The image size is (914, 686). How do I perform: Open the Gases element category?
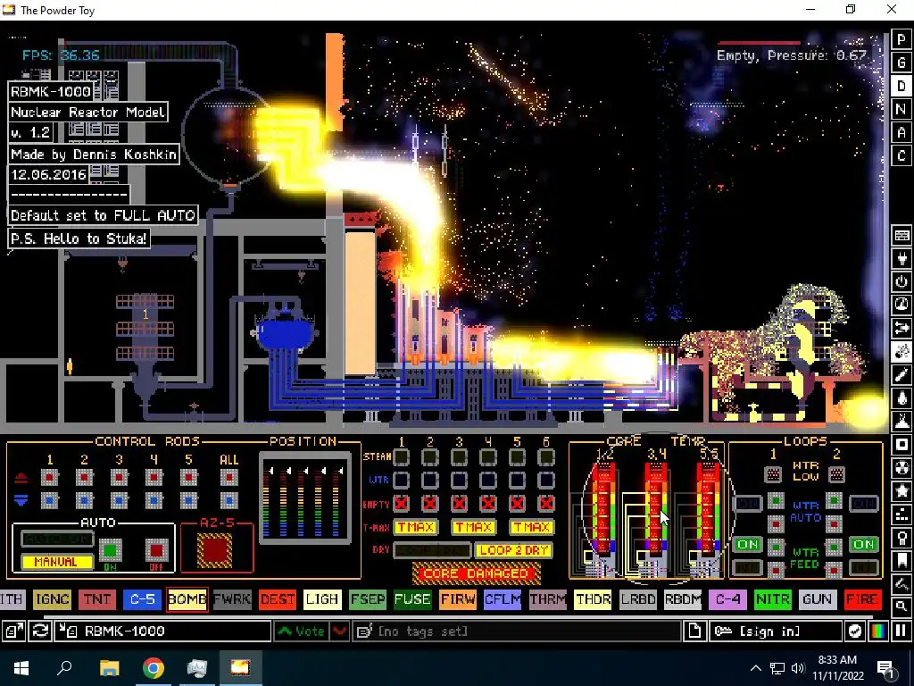click(902, 375)
